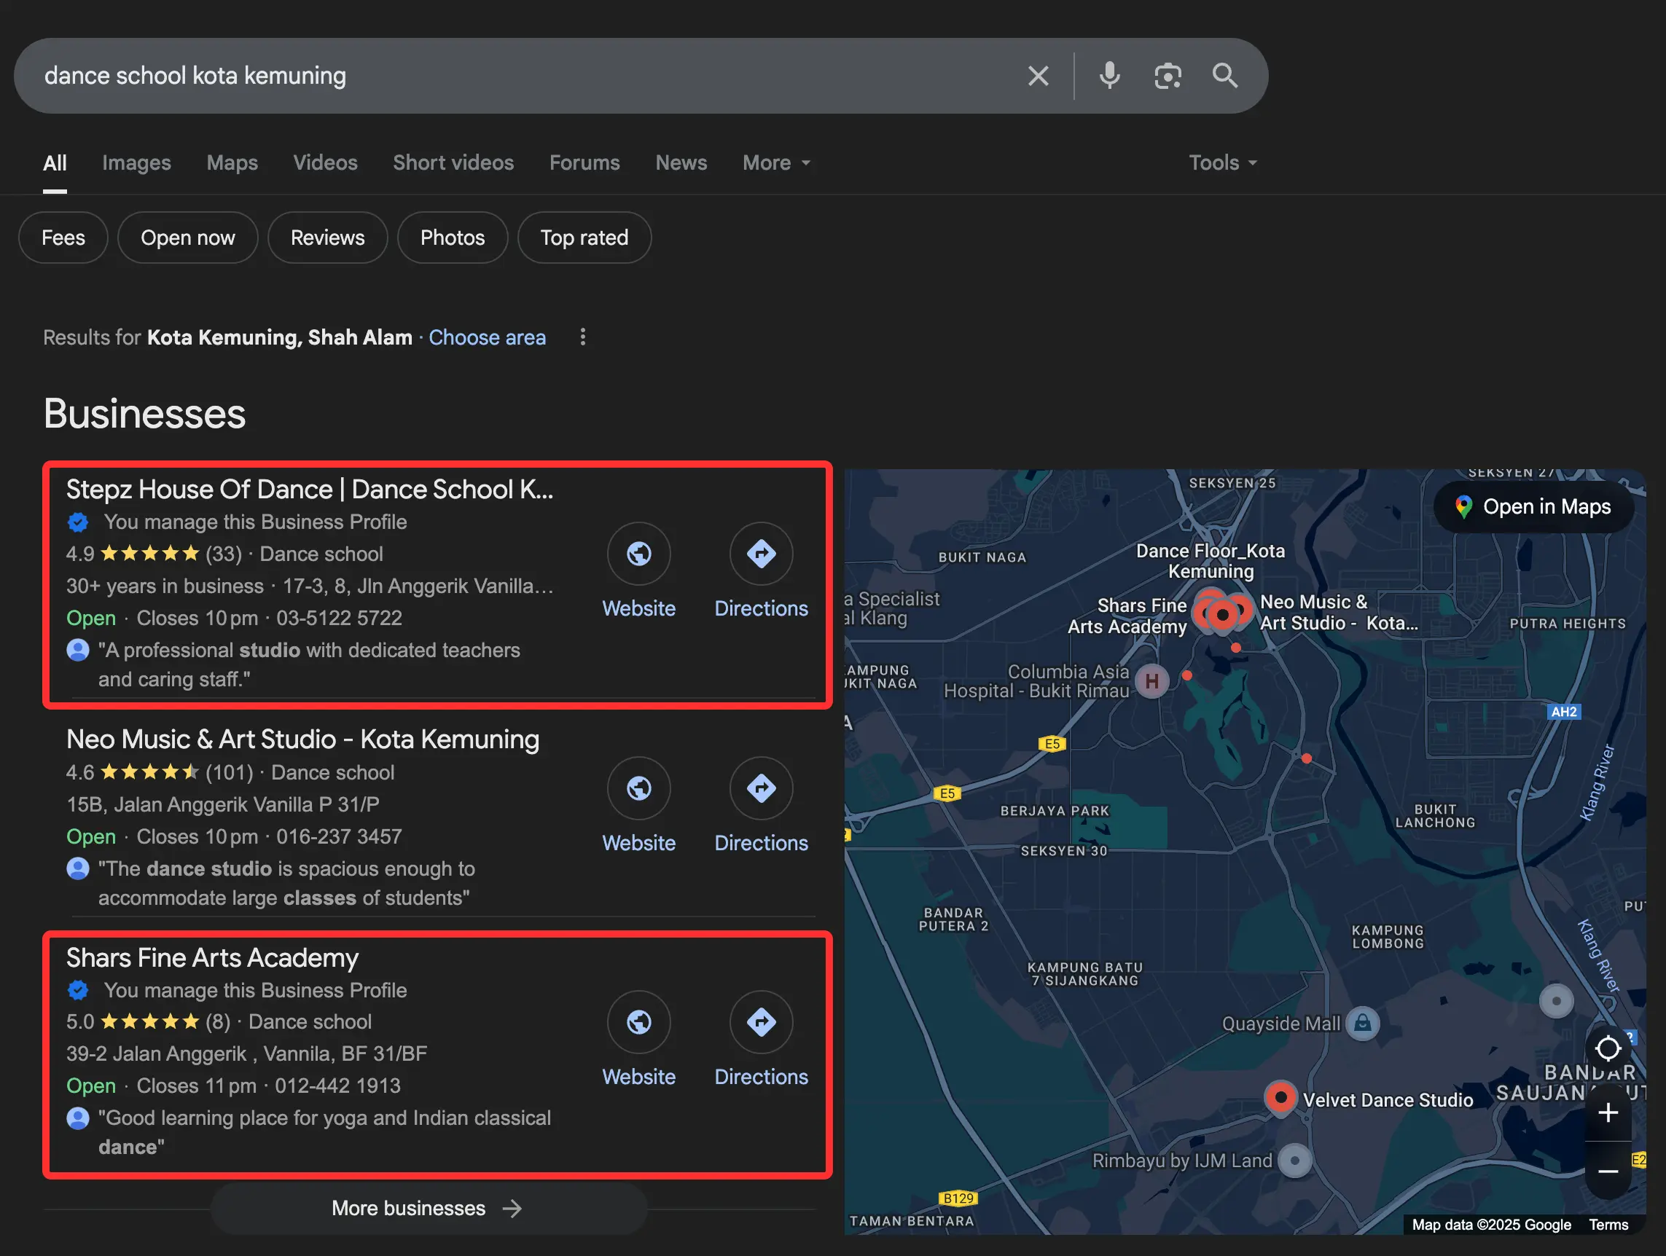Start voice search with microphone icon

click(x=1108, y=76)
